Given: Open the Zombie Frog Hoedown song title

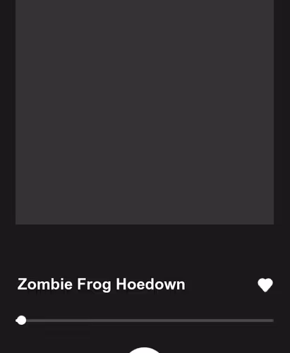Looking at the screenshot, I should (101, 285).
